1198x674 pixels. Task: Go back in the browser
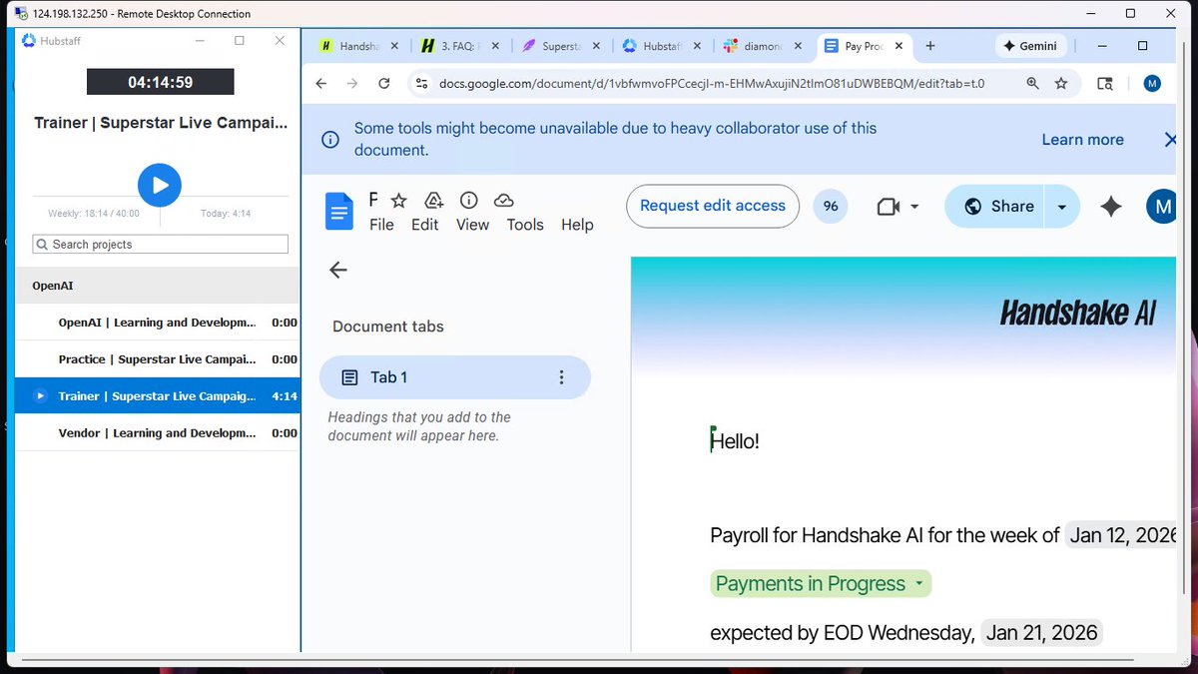[x=321, y=84]
